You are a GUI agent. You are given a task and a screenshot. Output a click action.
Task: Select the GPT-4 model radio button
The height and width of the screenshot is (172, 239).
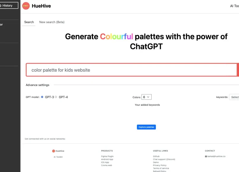[x=56, y=97]
